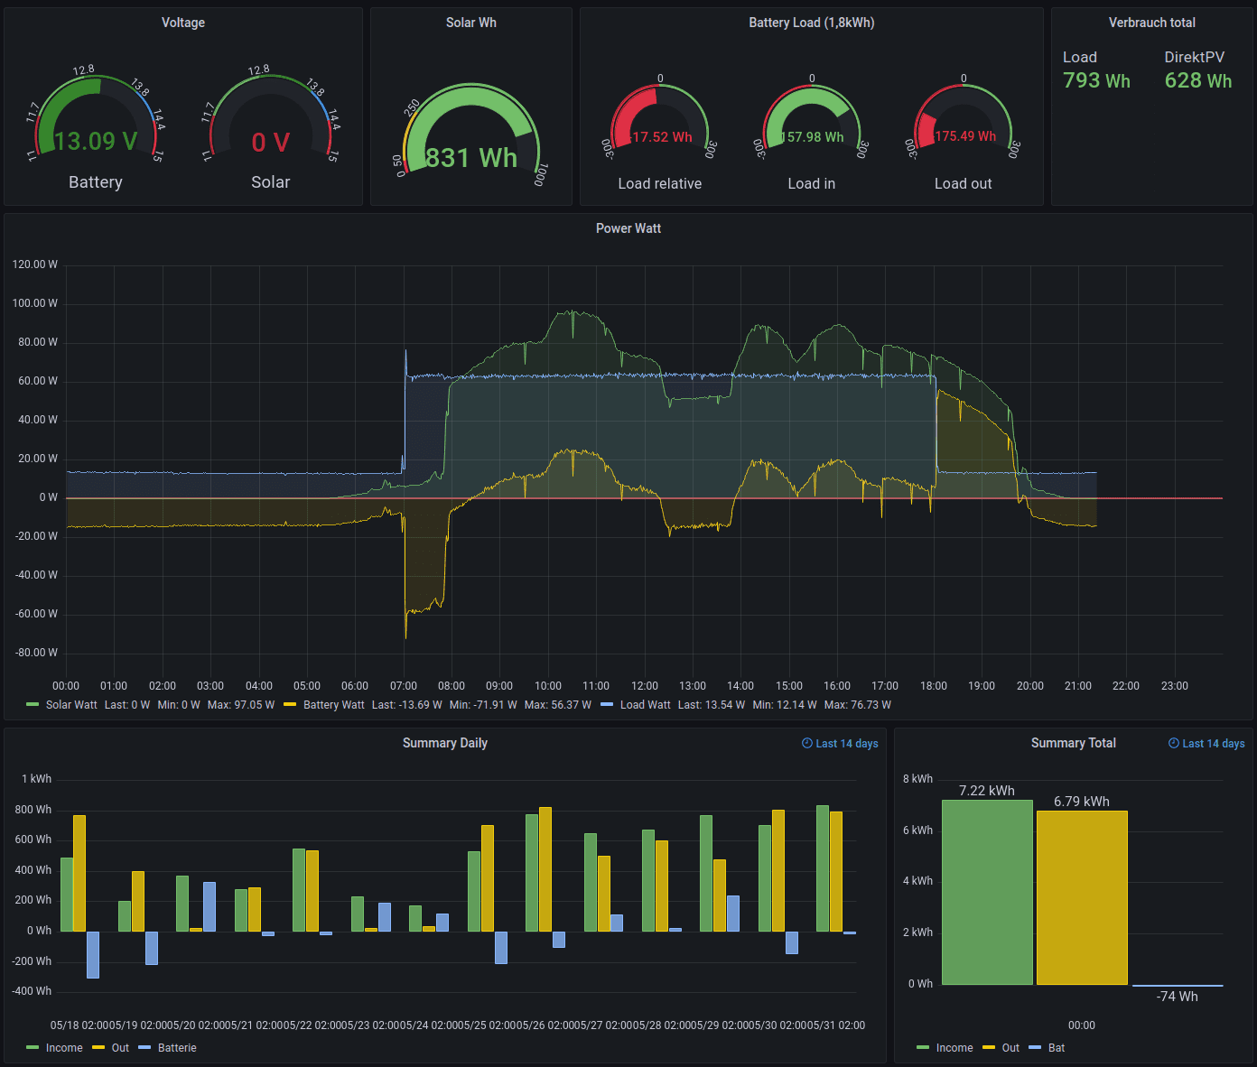This screenshot has height=1067, width=1257.
Task: Click the Battery Watt 'Last: -13.69 W' legend value
Action: (x=407, y=705)
